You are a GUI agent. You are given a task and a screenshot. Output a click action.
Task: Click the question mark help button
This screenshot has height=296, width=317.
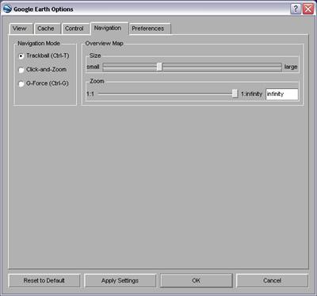click(296, 9)
